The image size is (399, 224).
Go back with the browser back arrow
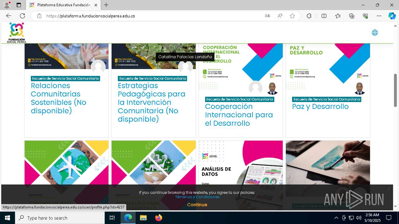tap(9, 16)
